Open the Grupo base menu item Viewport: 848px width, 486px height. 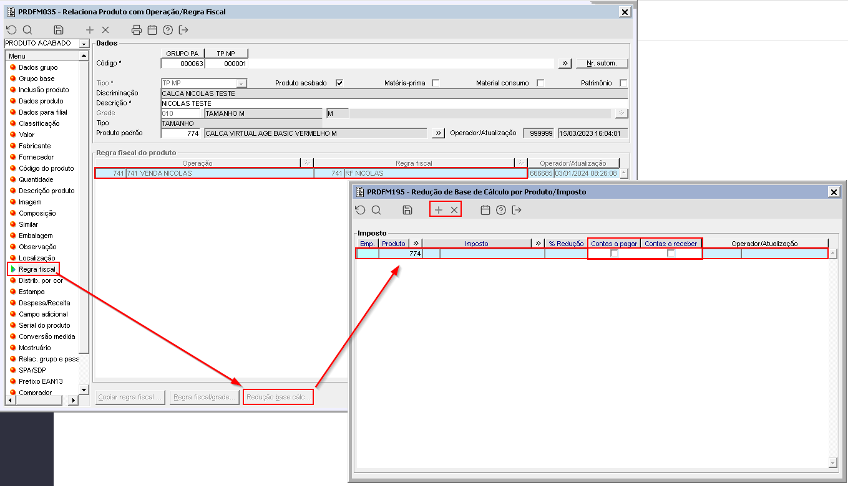37,79
